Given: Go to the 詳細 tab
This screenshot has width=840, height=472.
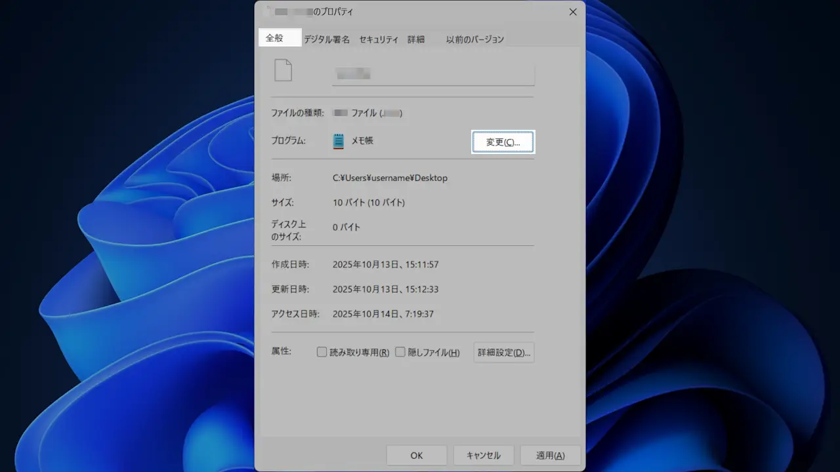Looking at the screenshot, I should tap(416, 39).
